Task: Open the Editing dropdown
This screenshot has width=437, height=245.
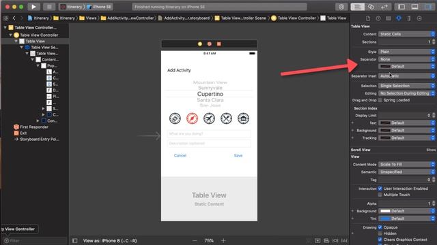Action: (x=406, y=93)
